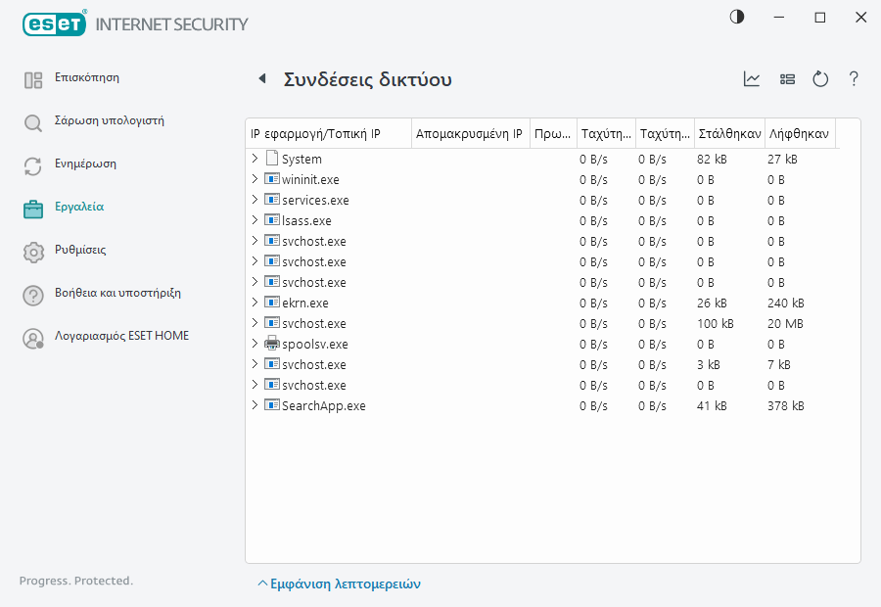The image size is (881, 607).
Task: Open Λογαριασμός ESET HOME
Action: [x=121, y=337]
